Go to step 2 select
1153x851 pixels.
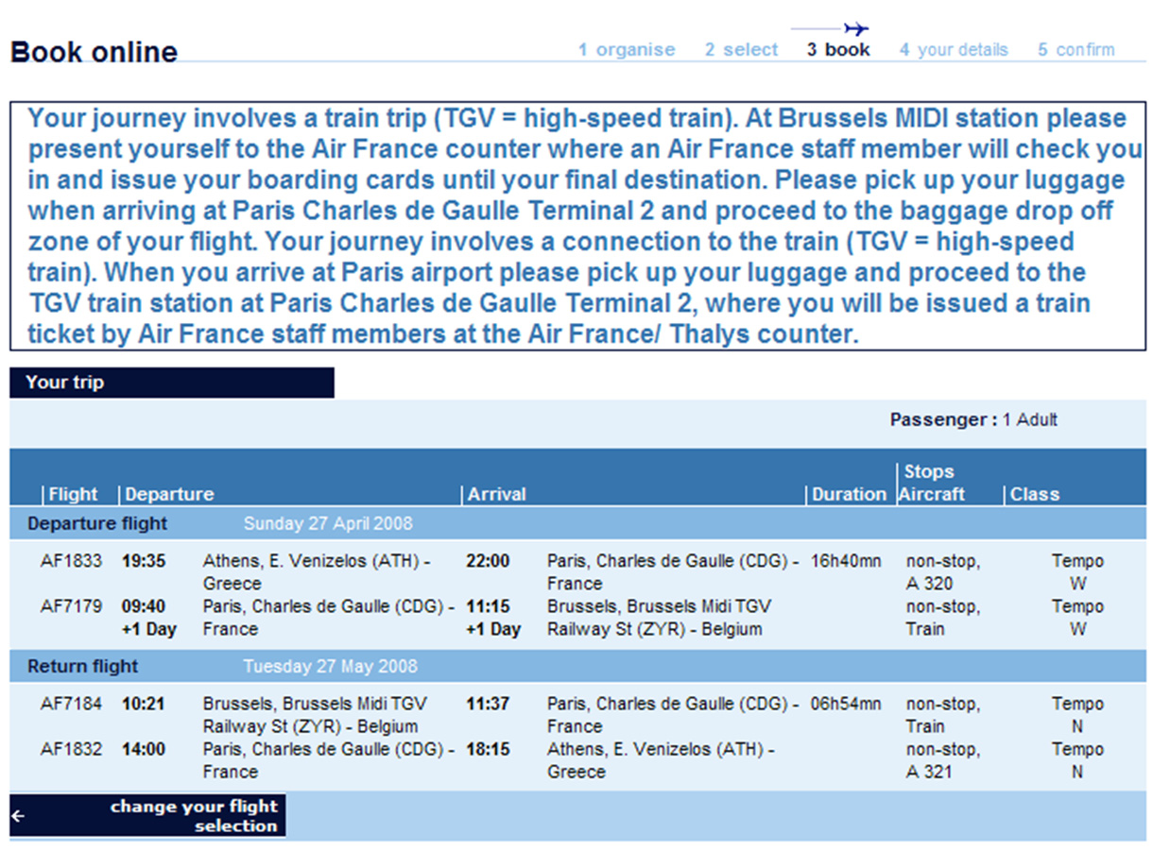pos(741,50)
